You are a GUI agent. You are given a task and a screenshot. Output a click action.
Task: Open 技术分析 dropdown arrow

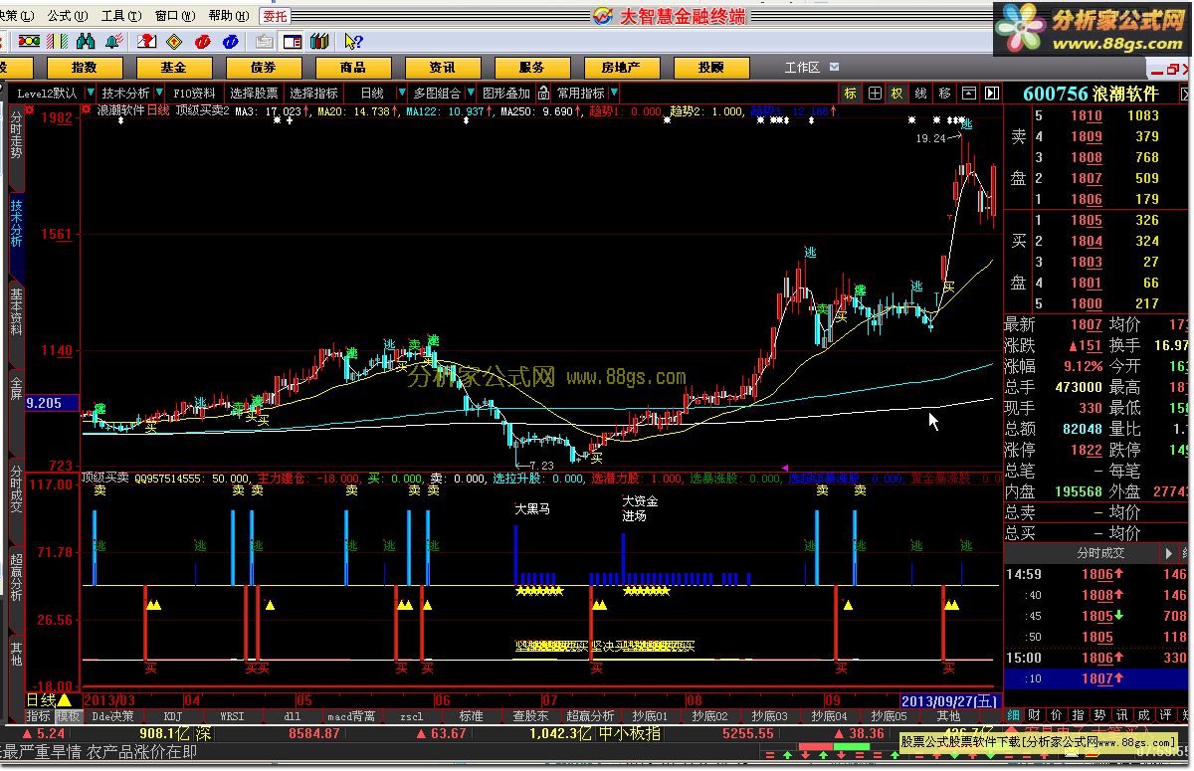pos(159,94)
